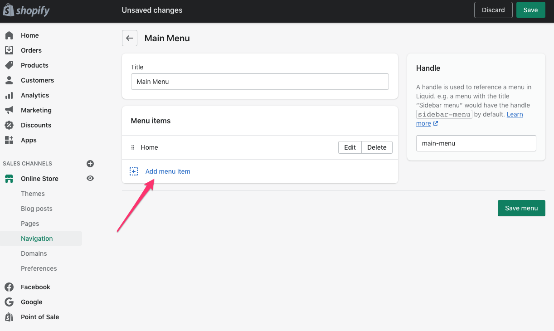Select the Products icon
Image resolution: width=554 pixels, height=331 pixels.
[9, 65]
